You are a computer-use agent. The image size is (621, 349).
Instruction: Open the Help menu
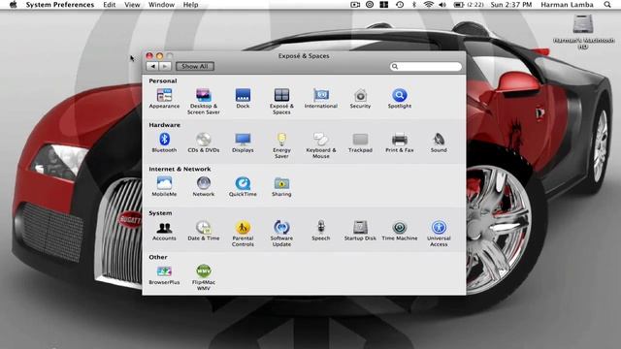pos(190,5)
